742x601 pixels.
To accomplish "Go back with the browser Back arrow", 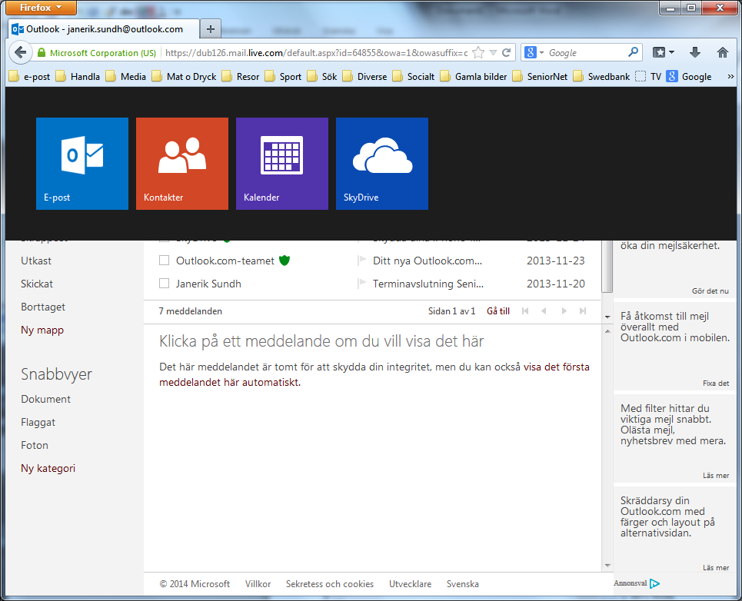I will (20, 52).
